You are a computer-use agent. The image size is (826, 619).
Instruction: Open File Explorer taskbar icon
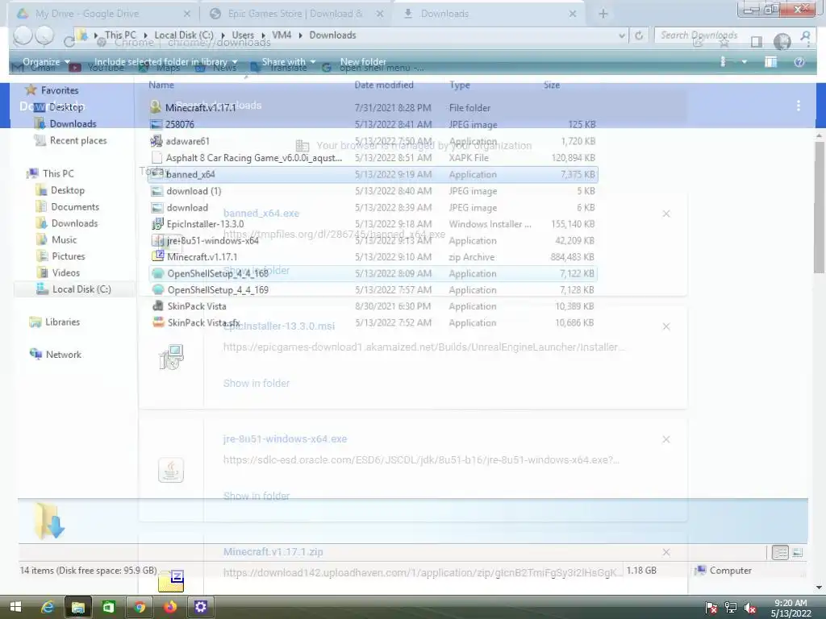tap(78, 607)
